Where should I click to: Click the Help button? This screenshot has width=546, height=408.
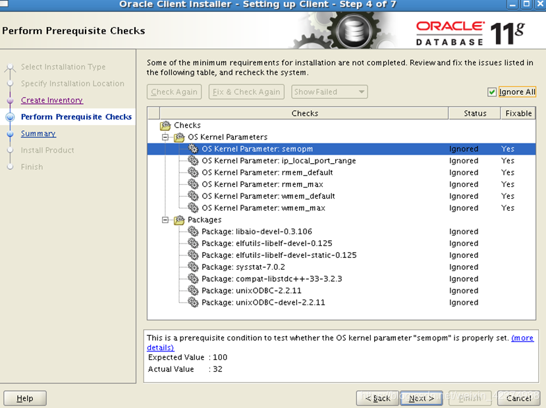click(x=25, y=398)
